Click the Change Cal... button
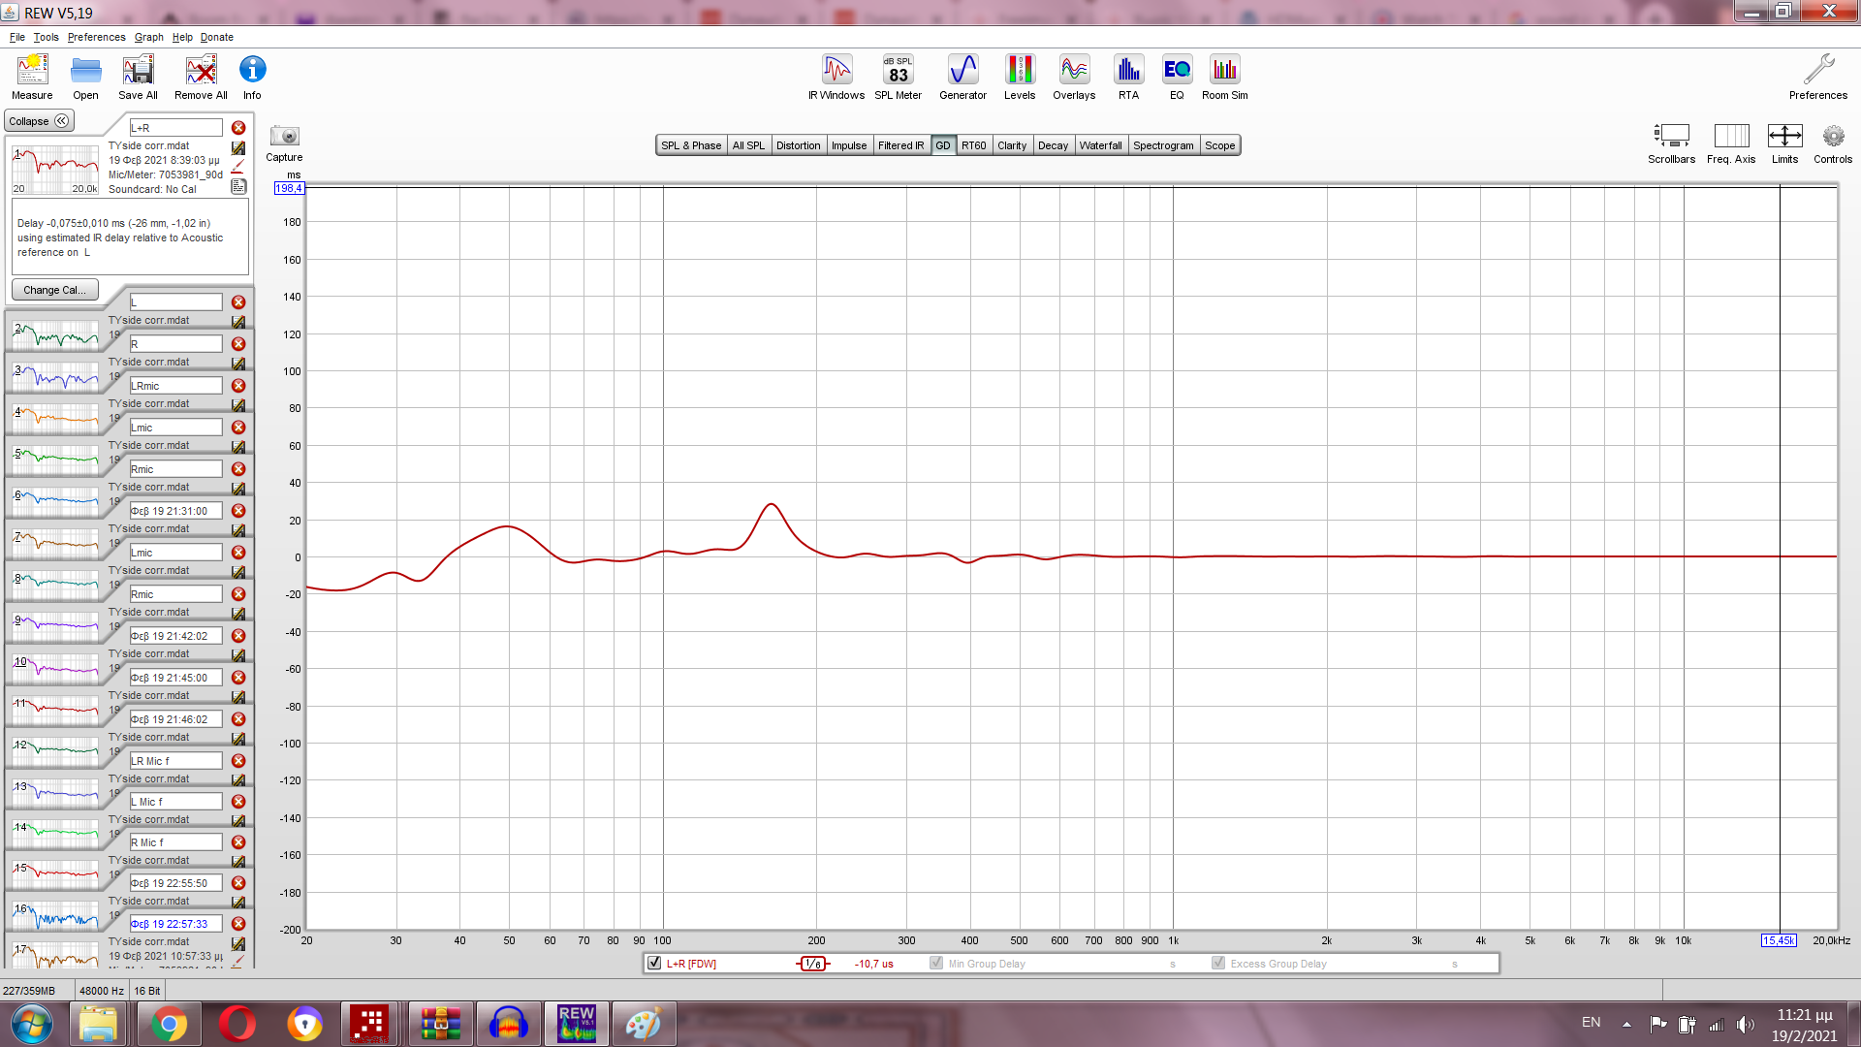The height and width of the screenshot is (1047, 1861). (54, 290)
